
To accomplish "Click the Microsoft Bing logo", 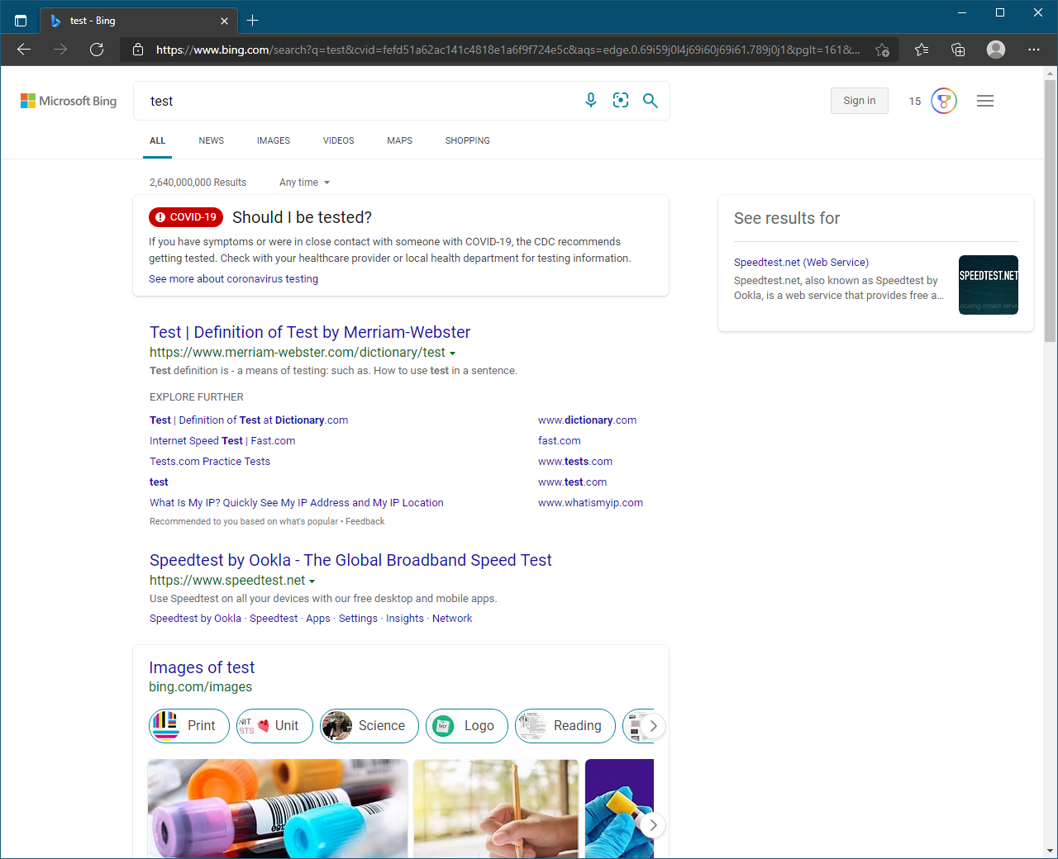I will (x=69, y=100).
